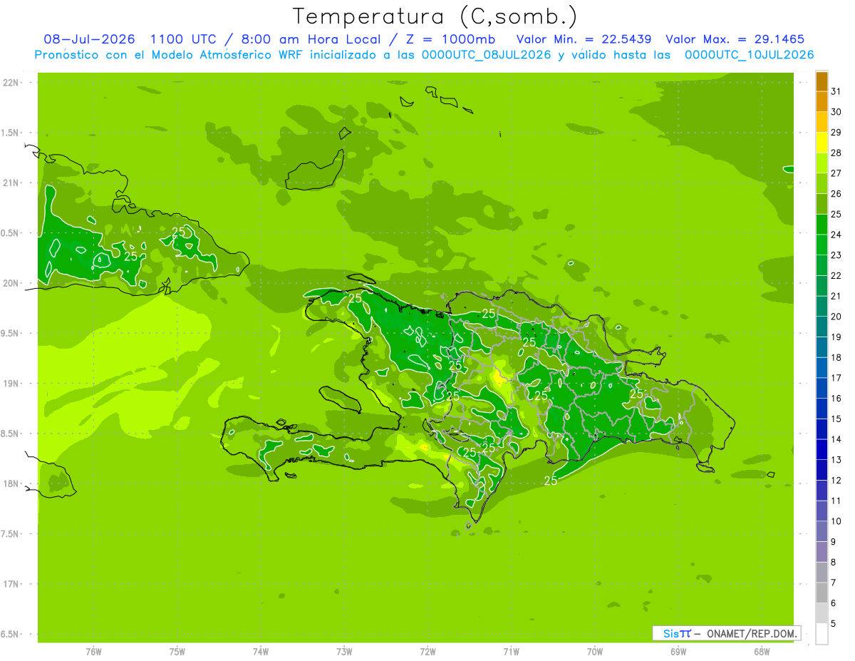Image resolution: width=855 pixels, height=661 pixels.
Task: Select the 'Z = 1000mb' level label
Action: [450, 39]
